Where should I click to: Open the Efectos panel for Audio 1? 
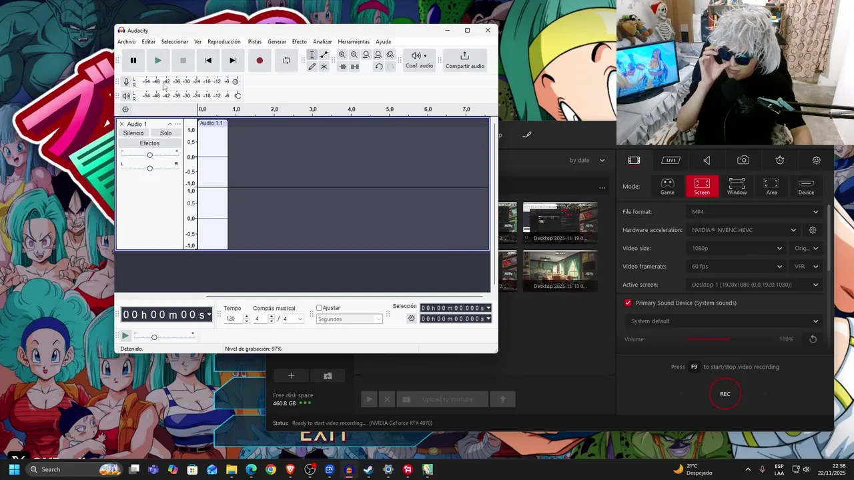click(149, 143)
